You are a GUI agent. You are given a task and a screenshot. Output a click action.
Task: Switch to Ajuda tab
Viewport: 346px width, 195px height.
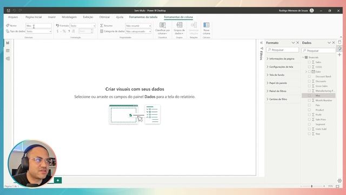(119, 17)
